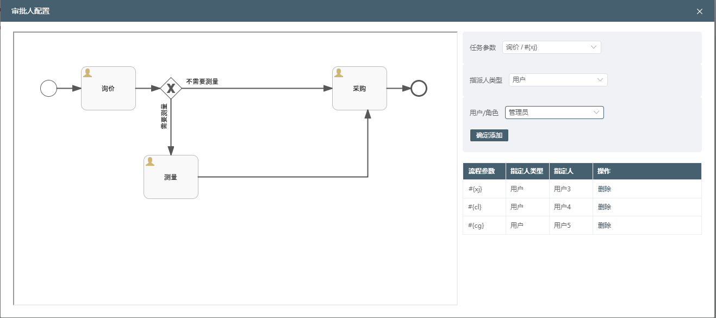This screenshot has height=318, width=716.
Task: Click the end event circle
Action: [x=419, y=88]
